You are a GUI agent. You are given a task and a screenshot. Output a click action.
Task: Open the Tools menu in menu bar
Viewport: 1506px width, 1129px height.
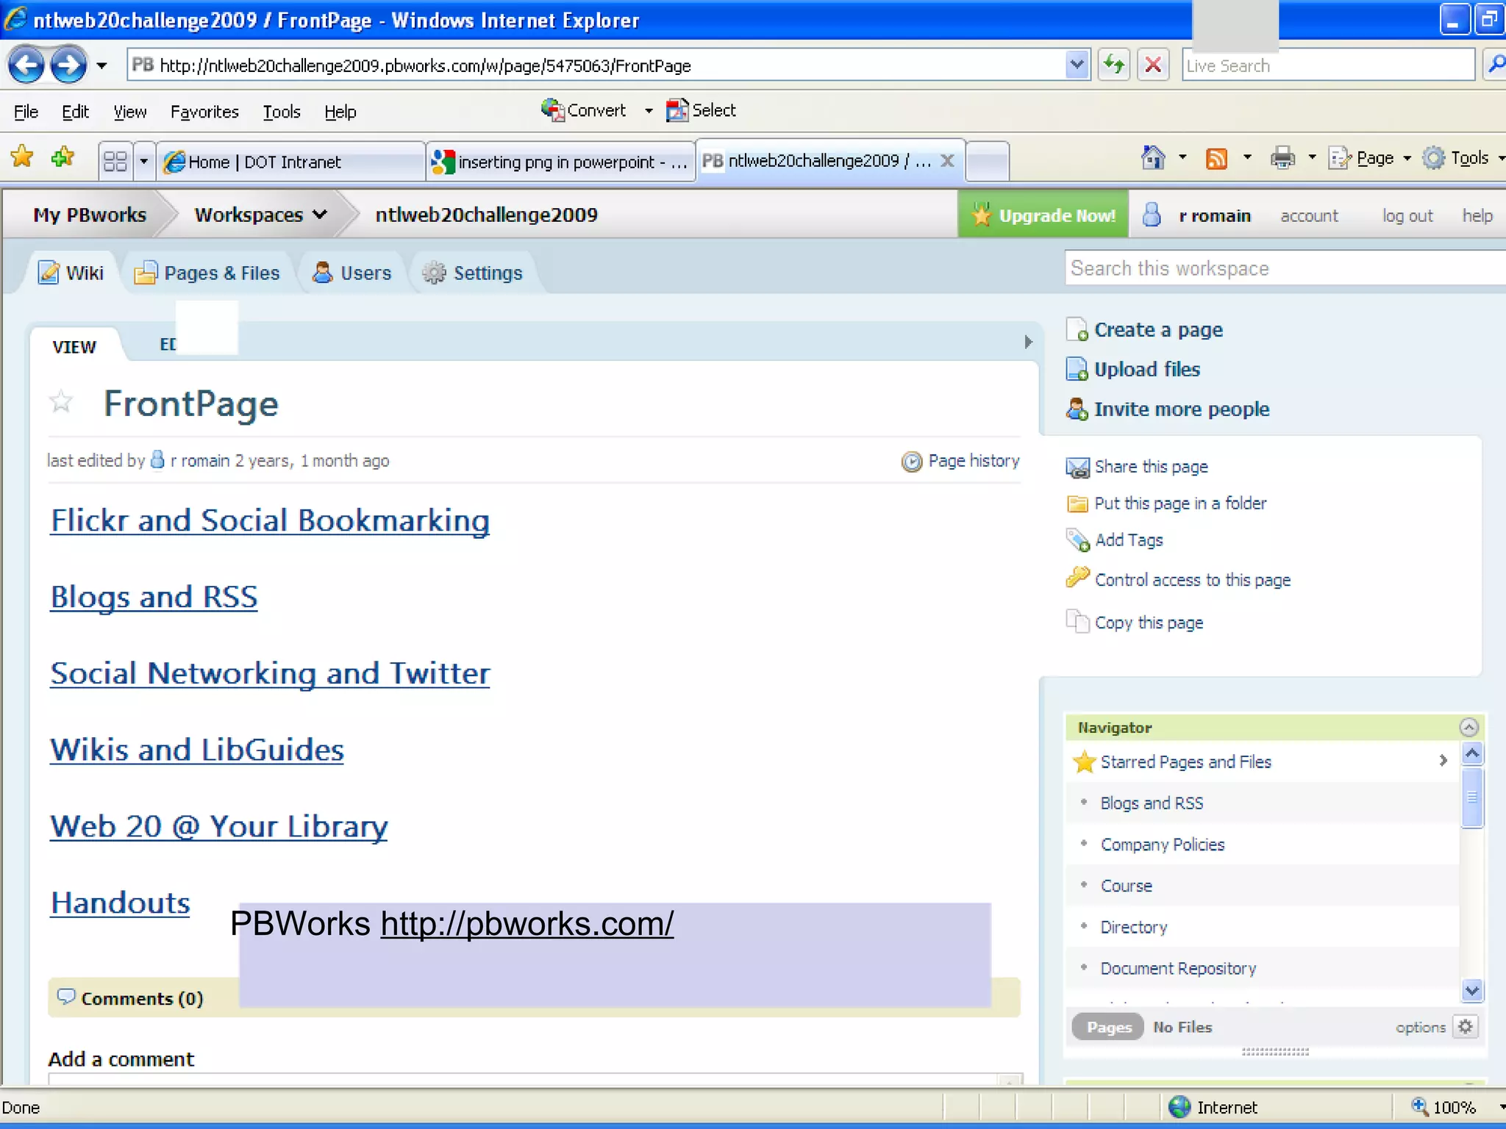[x=282, y=112]
